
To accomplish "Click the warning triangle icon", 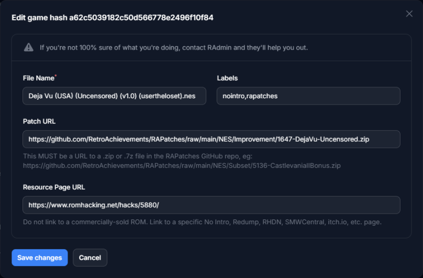I will tap(29, 48).
